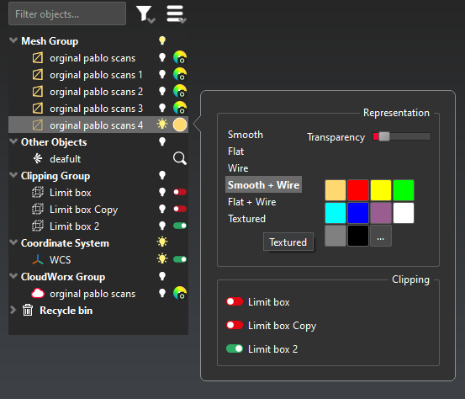Open color map icon of orginal pablo scans 2

[x=180, y=91]
